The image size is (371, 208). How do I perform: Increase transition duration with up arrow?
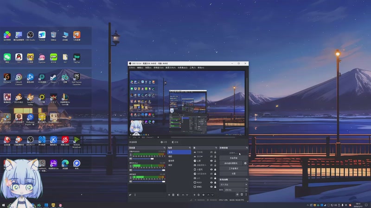point(246,189)
